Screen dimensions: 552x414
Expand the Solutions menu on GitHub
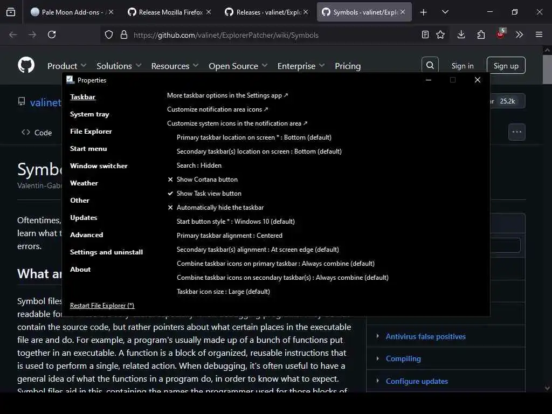(119, 66)
